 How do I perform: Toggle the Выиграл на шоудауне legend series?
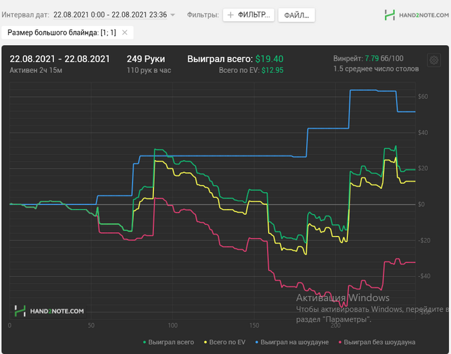pos(292,342)
